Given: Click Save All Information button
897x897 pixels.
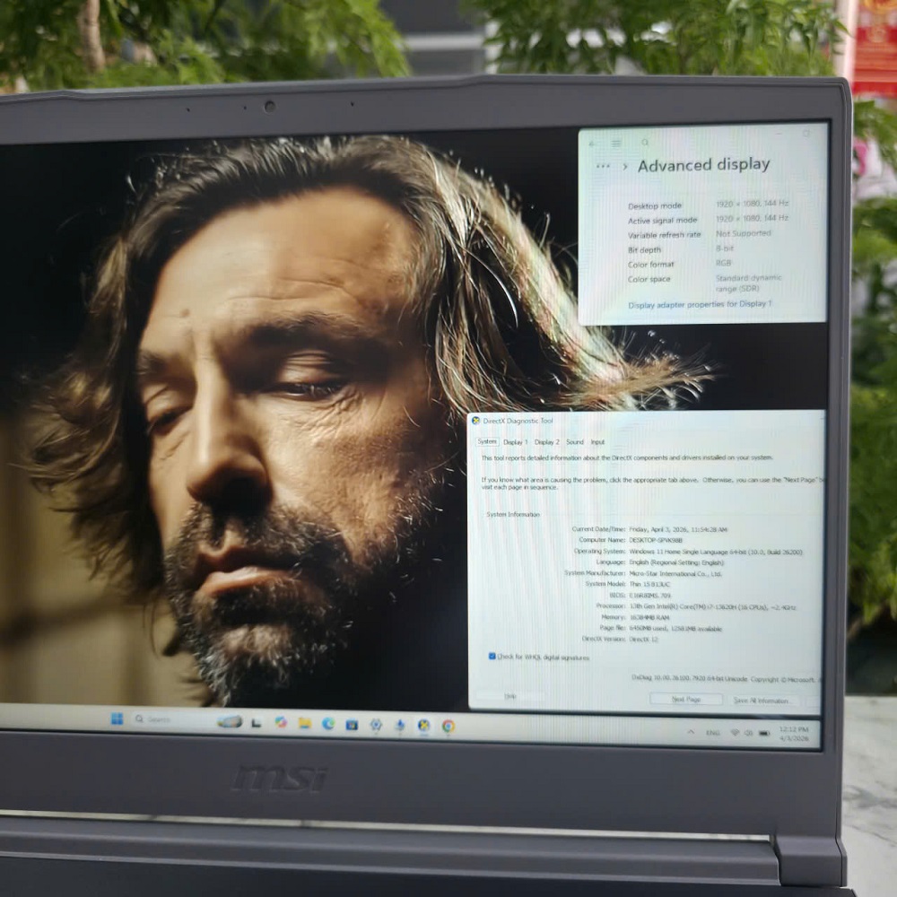Looking at the screenshot, I should 761,701.
